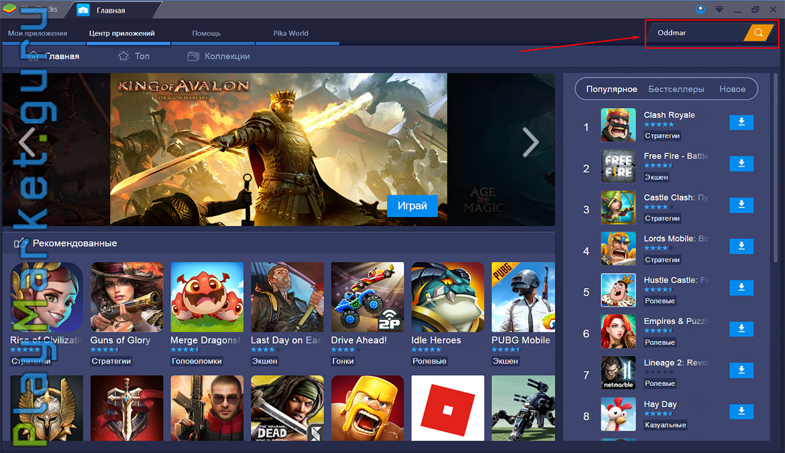The height and width of the screenshot is (453, 785).
Task: Switch ranking to Новое
Action: (732, 89)
